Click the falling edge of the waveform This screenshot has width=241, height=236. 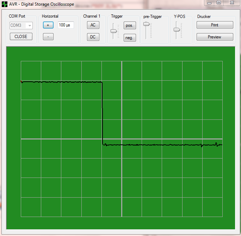click(102, 113)
